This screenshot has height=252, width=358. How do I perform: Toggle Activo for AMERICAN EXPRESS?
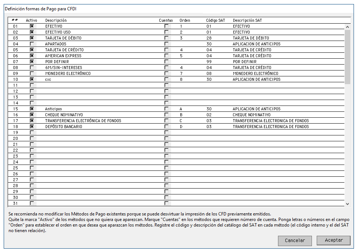(x=32, y=56)
